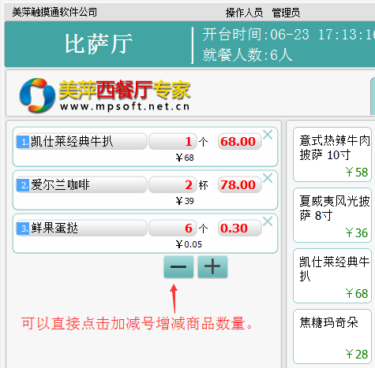Click the minus button to decrease quantity
375x368 pixels.
click(x=178, y=266)
